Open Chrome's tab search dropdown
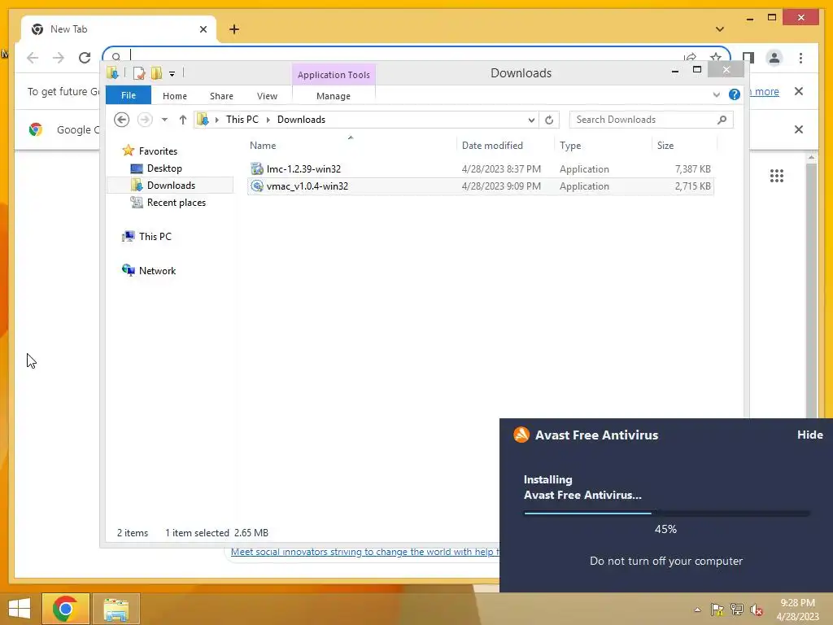 point(719,29)
